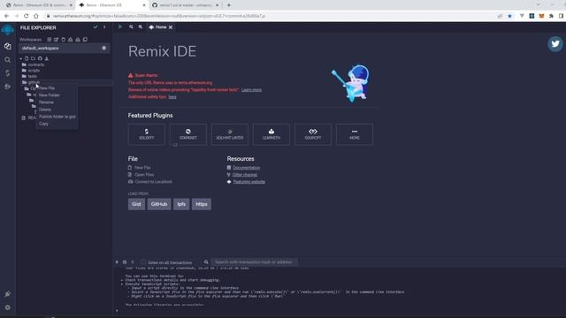Click the safety tips here link
The height and width of the screenshot is (318, 566).
pyautogui.click(x=172, y=97)
